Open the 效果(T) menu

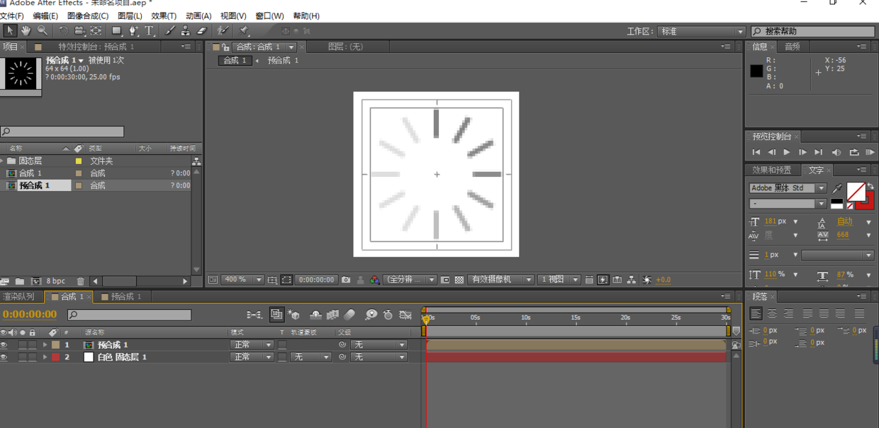[x=164, y=16]
